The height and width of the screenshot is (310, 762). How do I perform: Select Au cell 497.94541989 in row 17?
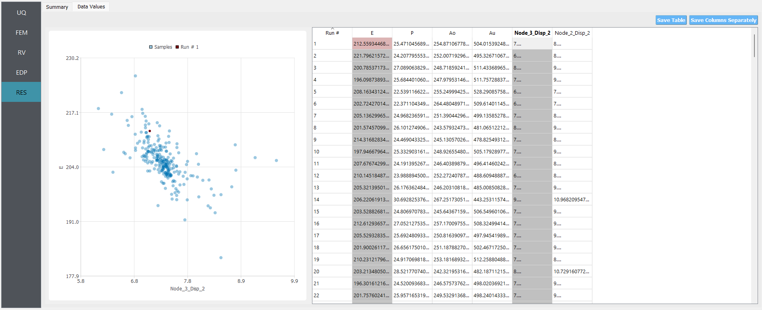click(x=492, y=235)
